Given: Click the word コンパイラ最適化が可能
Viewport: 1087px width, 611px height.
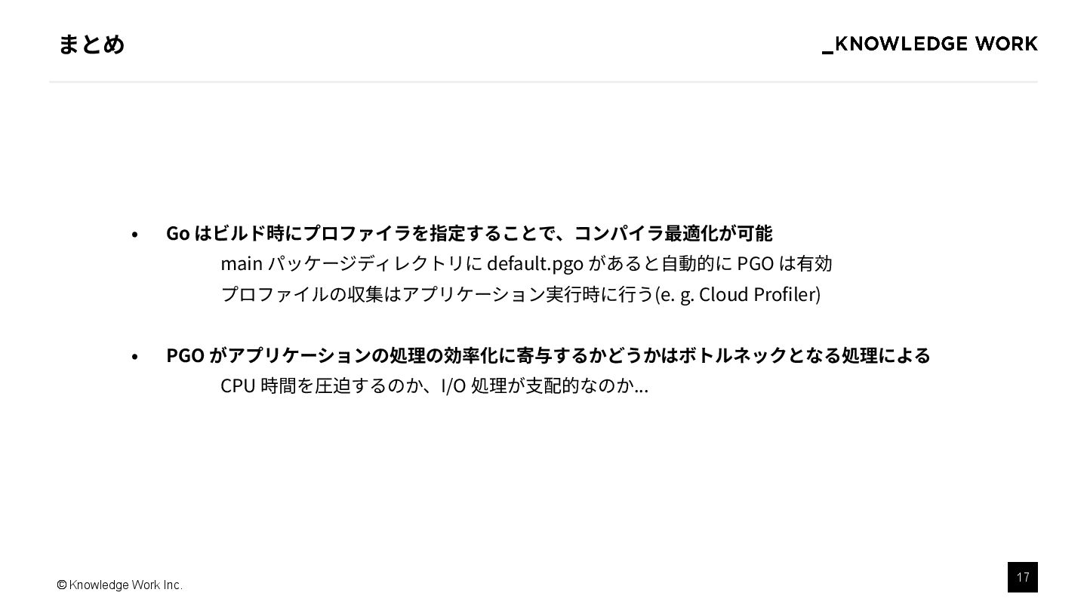Looking at the screenshot, I should 673,233.
